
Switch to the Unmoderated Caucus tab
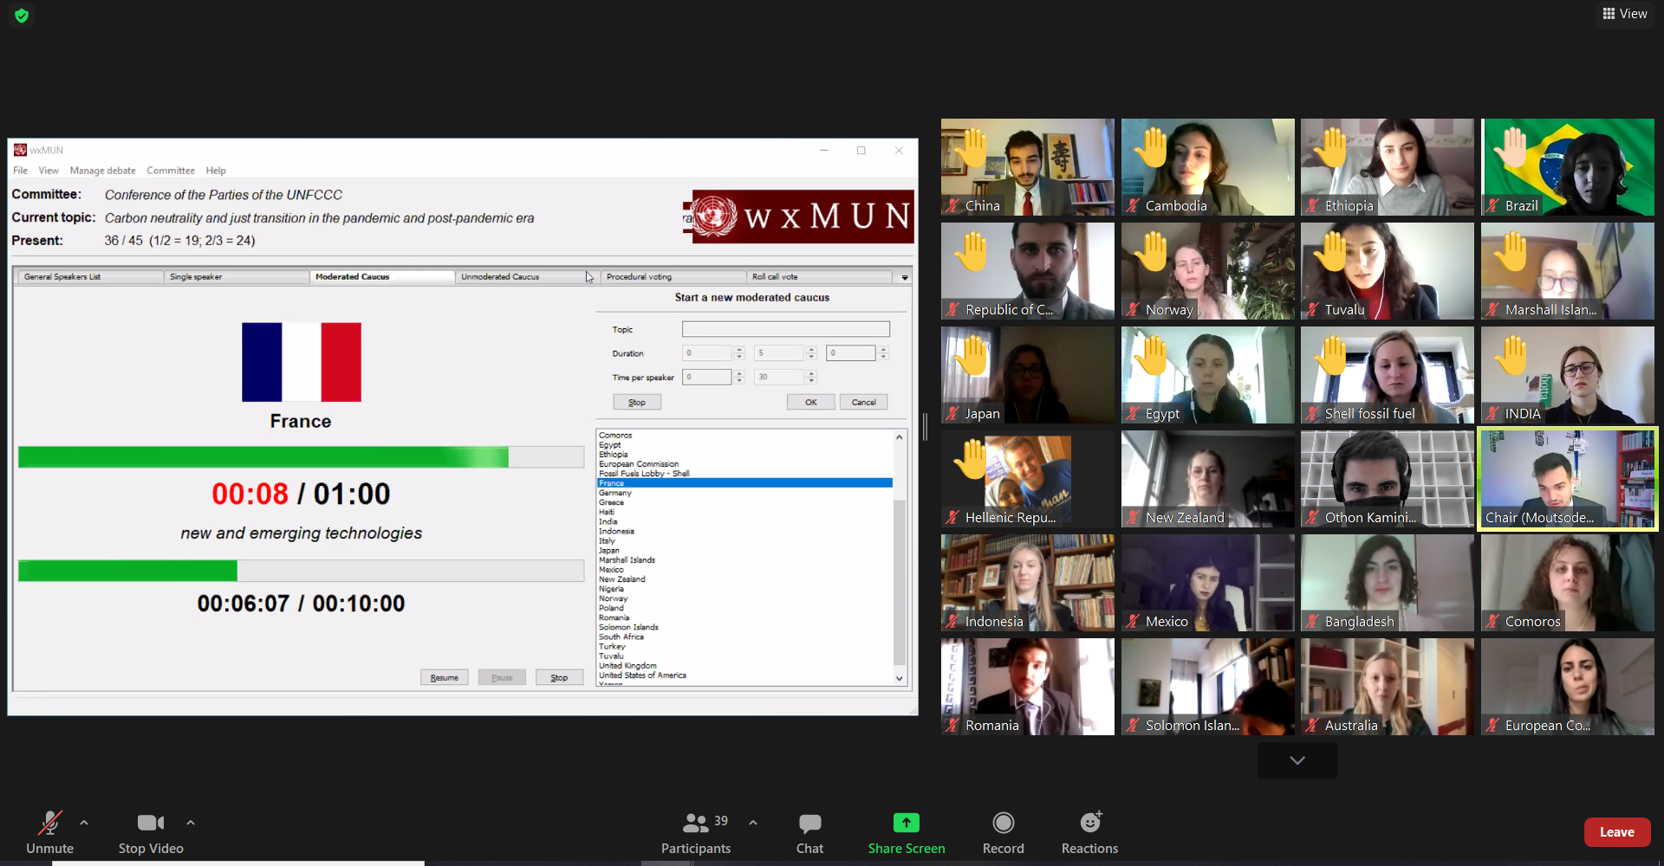pos(500,277)
